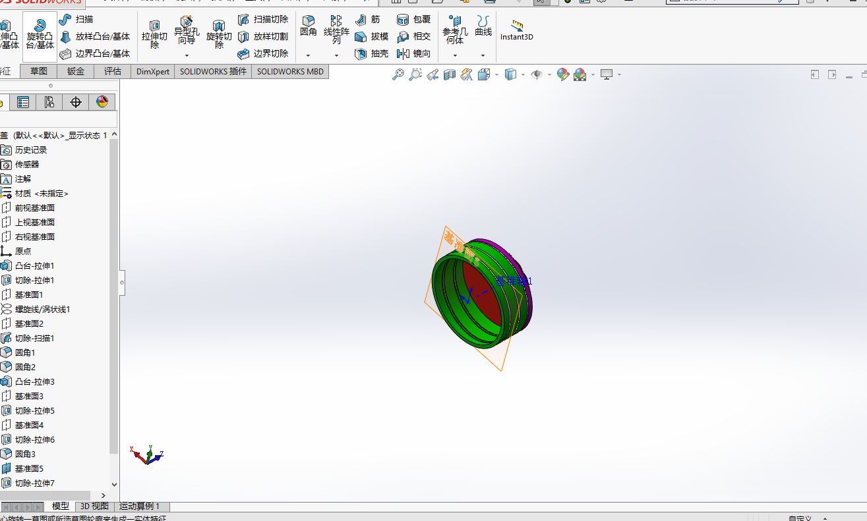The image size is (867, 521).
Task: Open the View Orientation dropdown arrow
Action: [496, 75]
